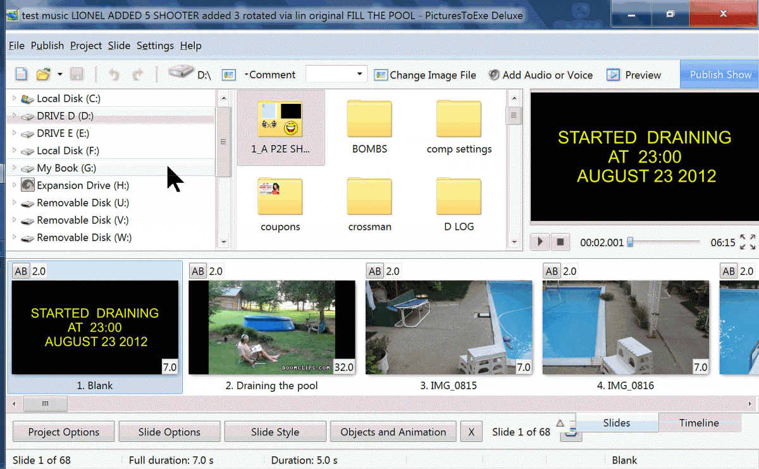Click the AB transition icon on slide 1
759x469 pixels.
point(21,271)
